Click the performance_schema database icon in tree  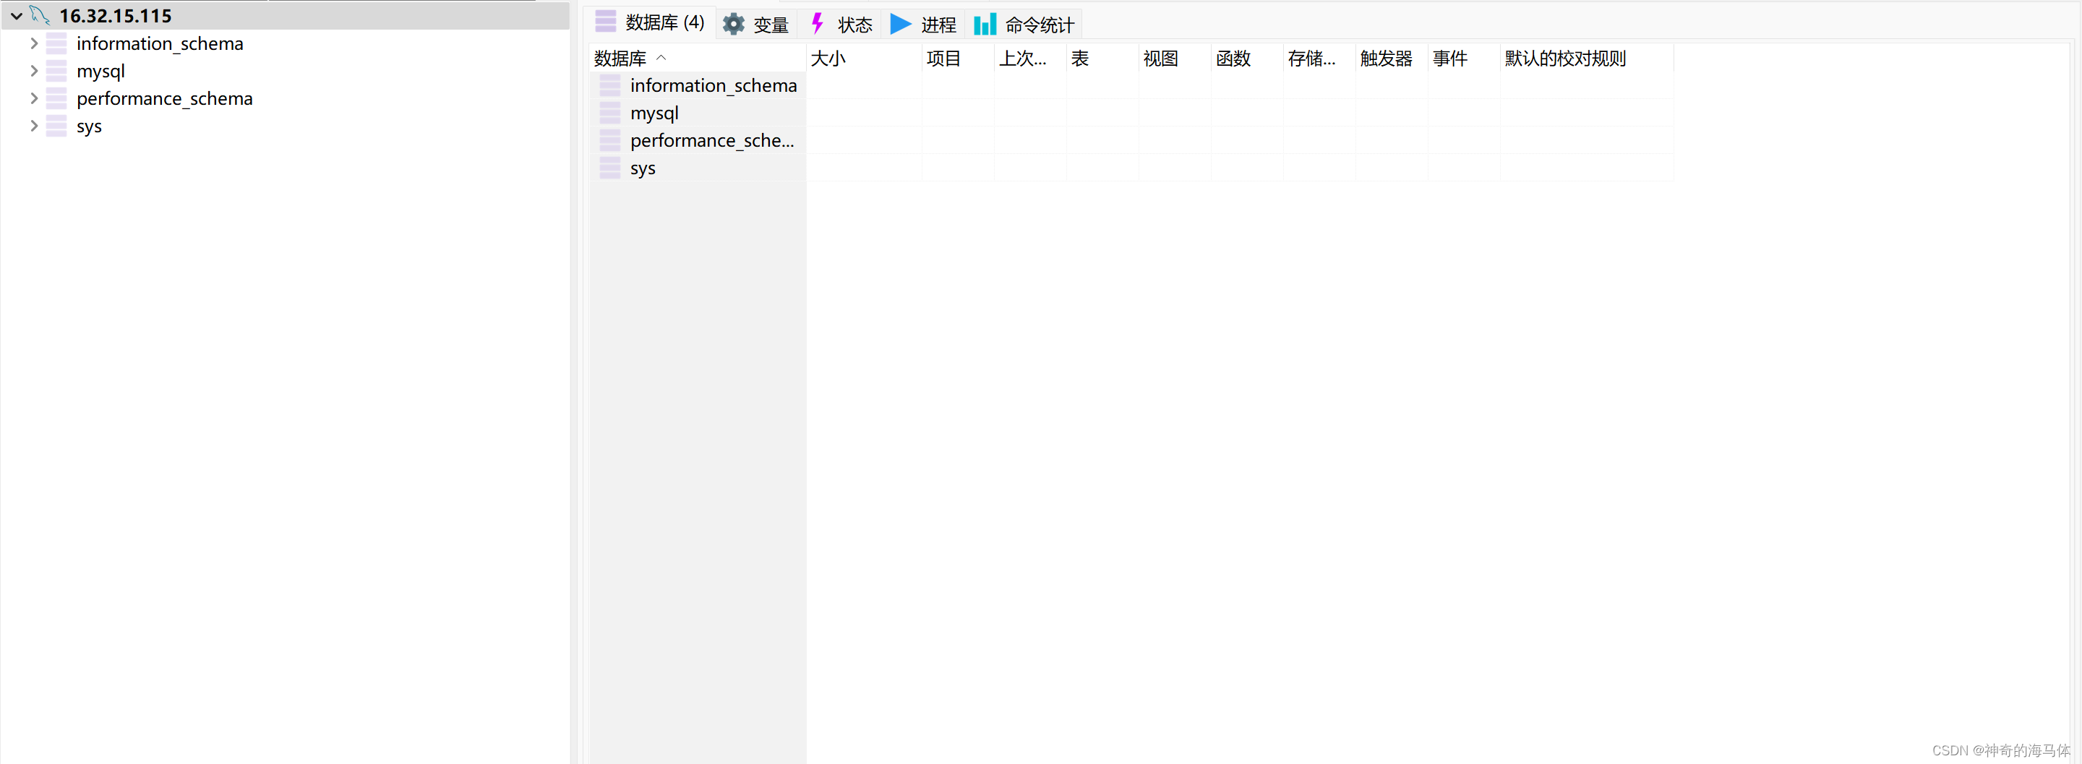(56, 98)
